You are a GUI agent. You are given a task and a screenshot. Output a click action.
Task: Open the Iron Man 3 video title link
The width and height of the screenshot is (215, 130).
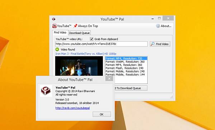(x=86, y=54)
